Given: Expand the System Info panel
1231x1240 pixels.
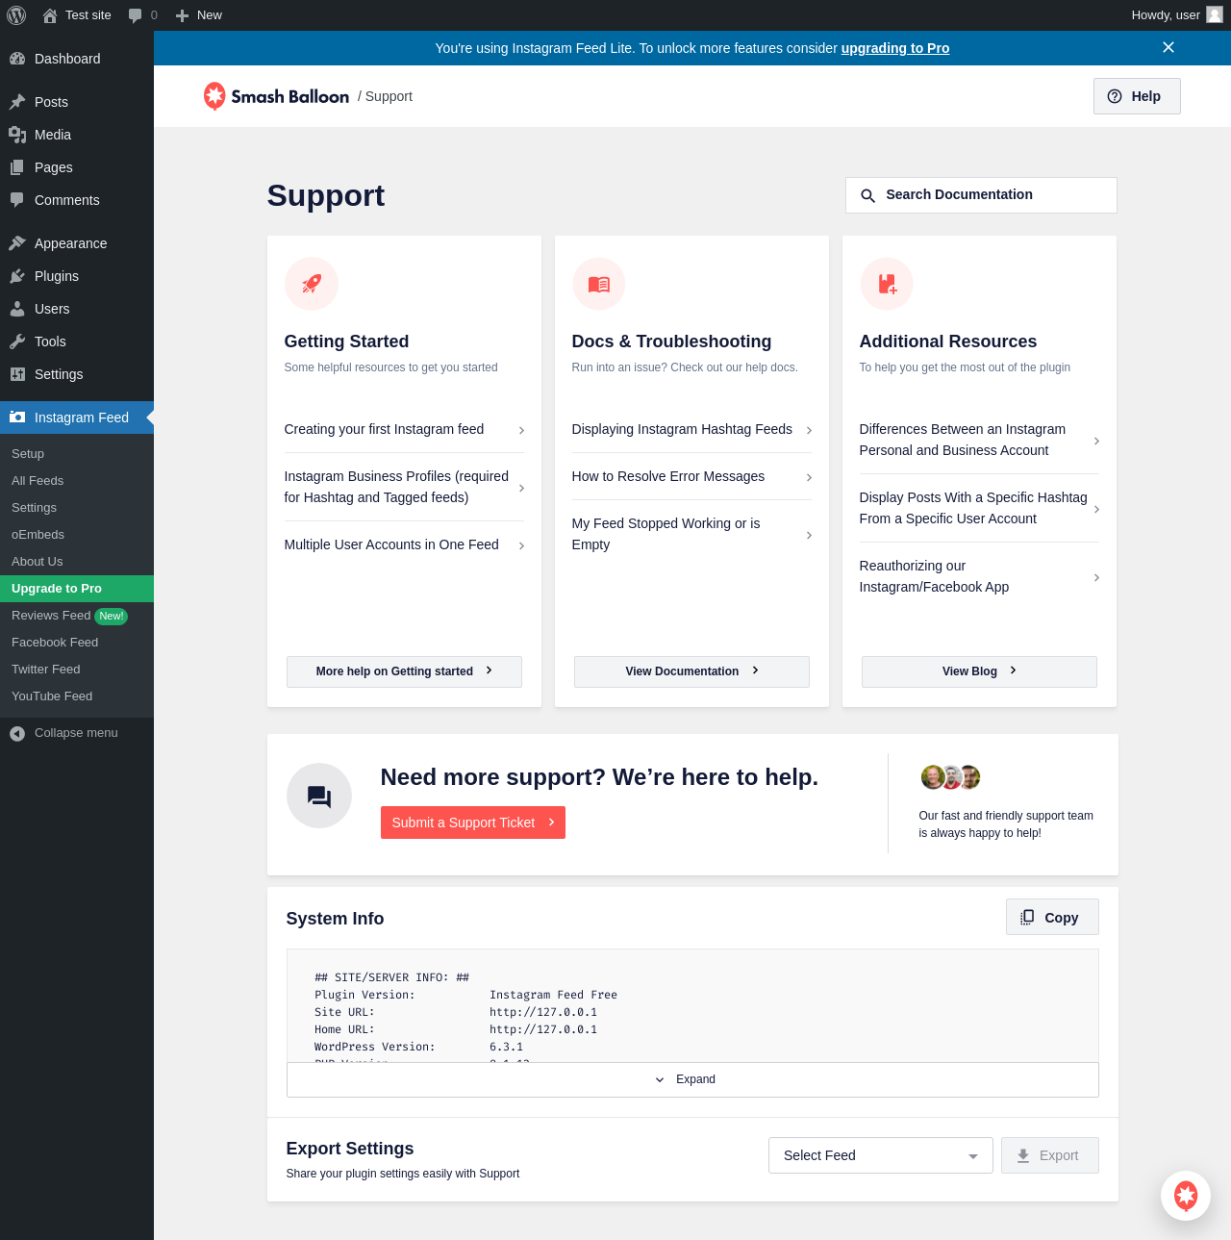Looking at the screenshot, I should click(x=692, y=1079).
